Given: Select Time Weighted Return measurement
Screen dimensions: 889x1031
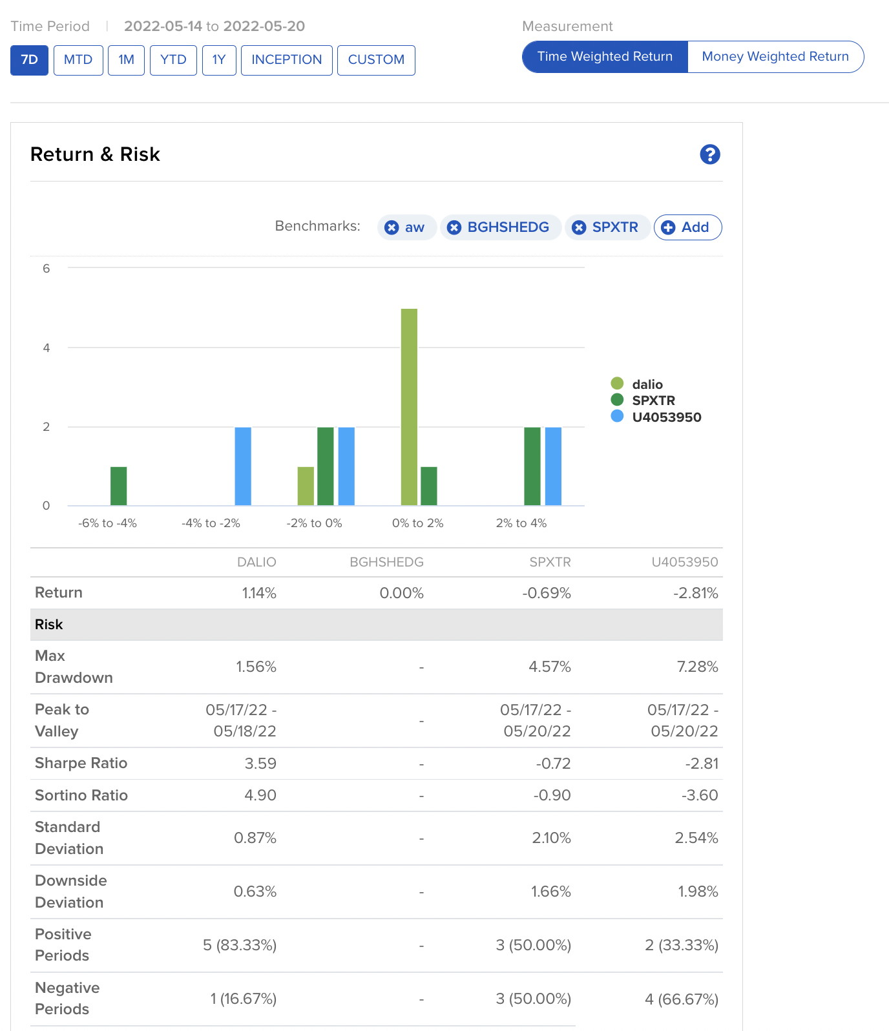Looking at the screenshot, I should (x=605, y=57).
